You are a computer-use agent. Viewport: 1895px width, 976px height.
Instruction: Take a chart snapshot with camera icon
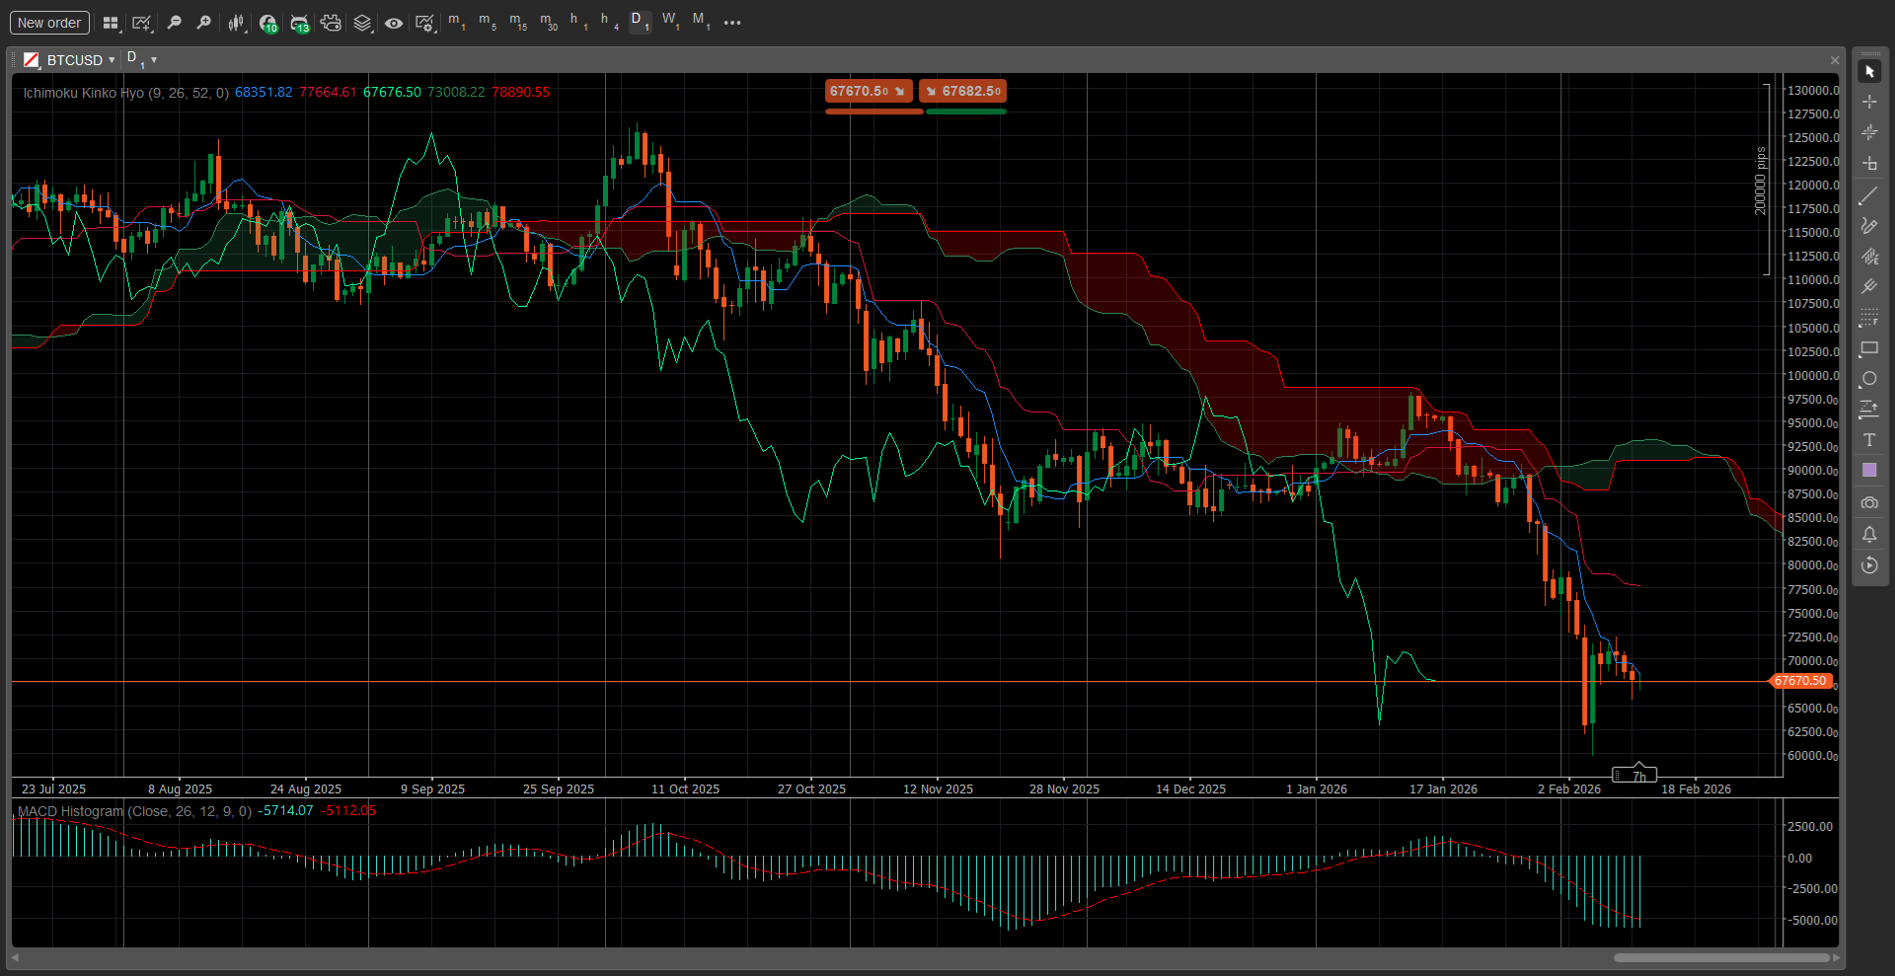pyautogui.click(x=1869, y=503)
